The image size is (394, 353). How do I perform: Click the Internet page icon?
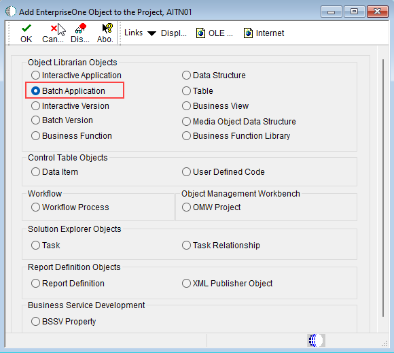[248, 33]
